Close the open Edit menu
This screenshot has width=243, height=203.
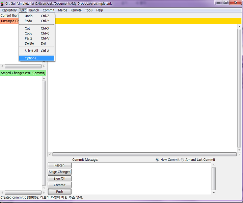(x=23, y=10)
